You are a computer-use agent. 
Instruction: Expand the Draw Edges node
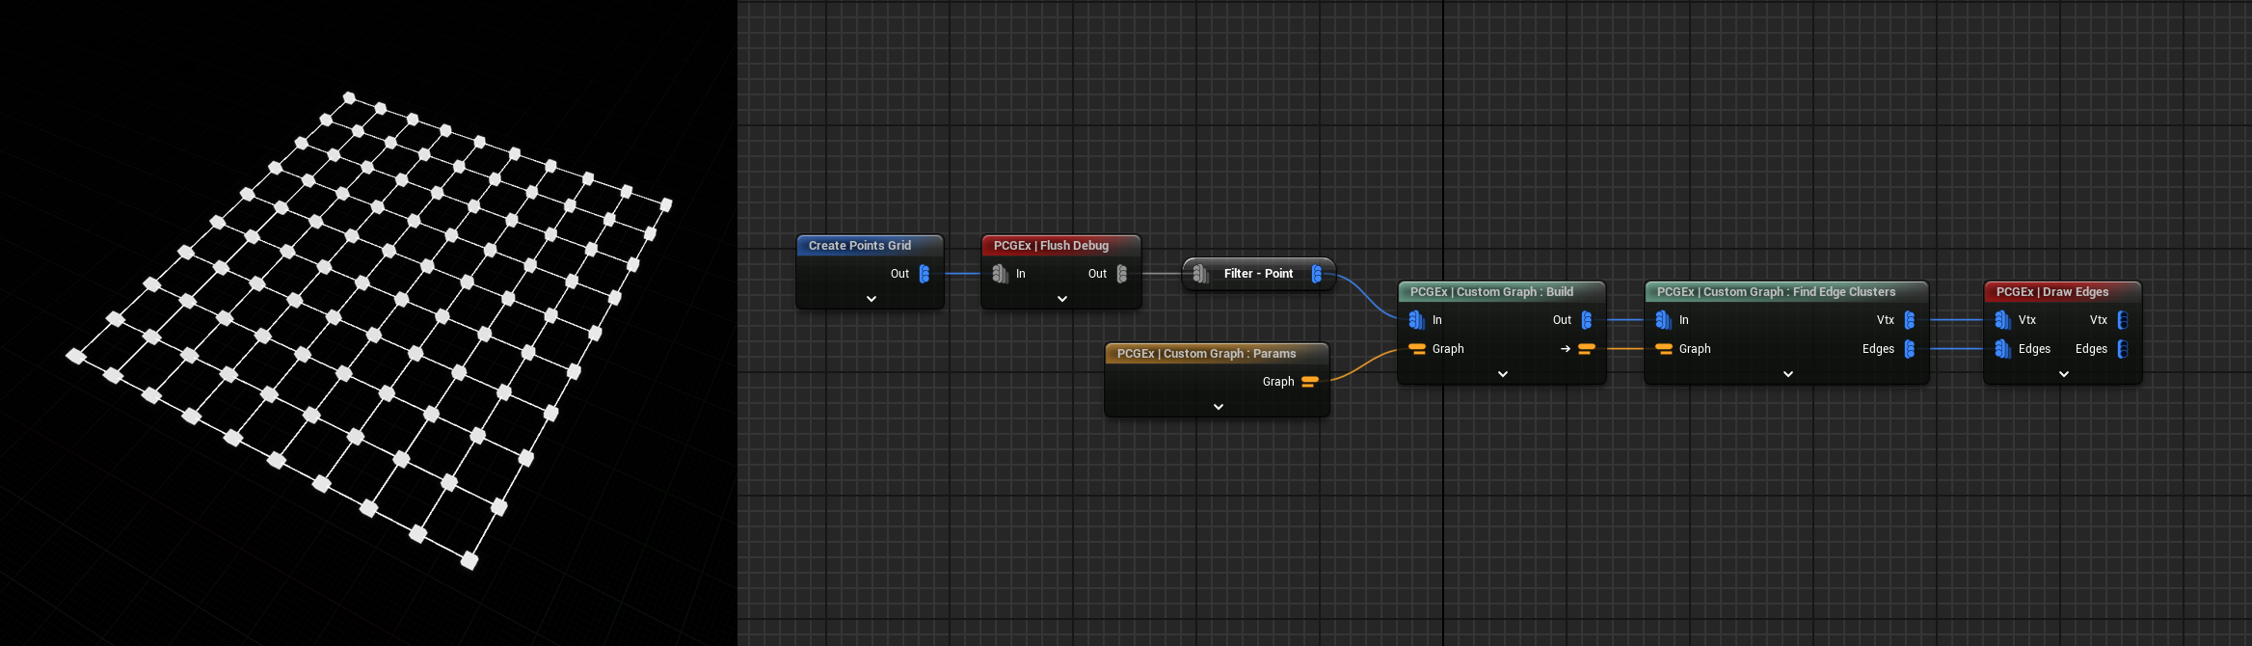[2063, 374]
